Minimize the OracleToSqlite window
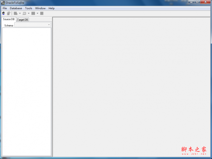 click(x=191, y=2)
